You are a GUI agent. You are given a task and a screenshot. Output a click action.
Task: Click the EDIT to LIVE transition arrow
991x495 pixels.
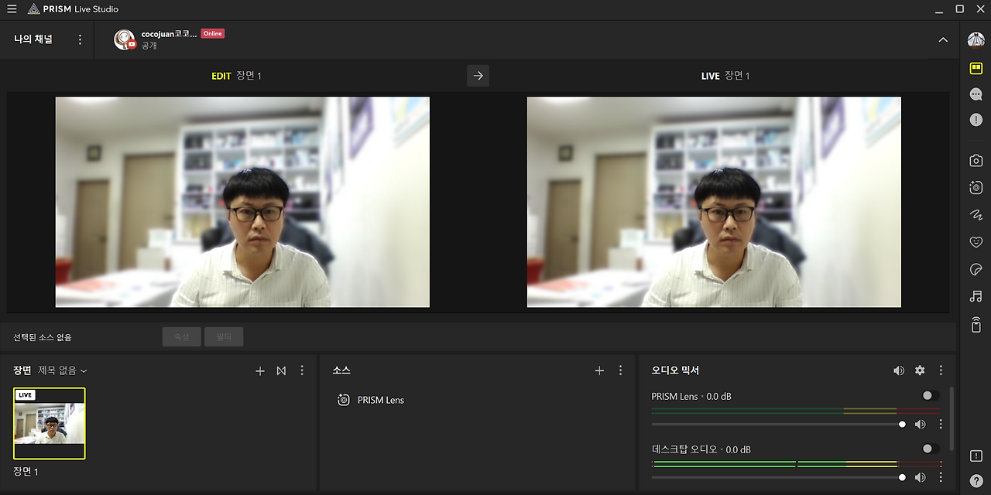pyautogui.click(x=478, y=76)
